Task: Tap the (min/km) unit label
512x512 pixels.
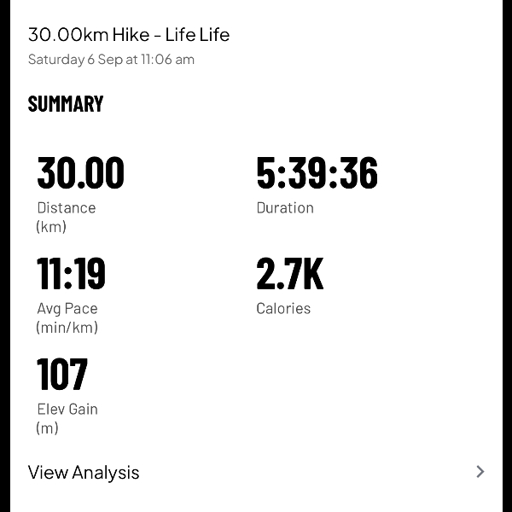Action: 67,328
